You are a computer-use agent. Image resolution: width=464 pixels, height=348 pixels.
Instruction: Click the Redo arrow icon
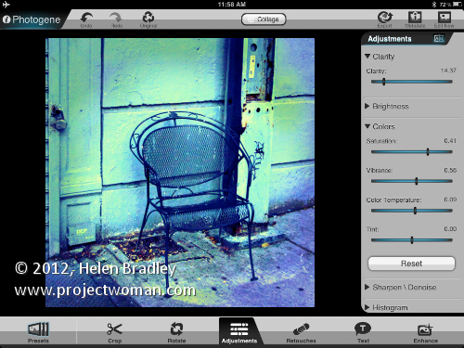click(x=116, y=18)
